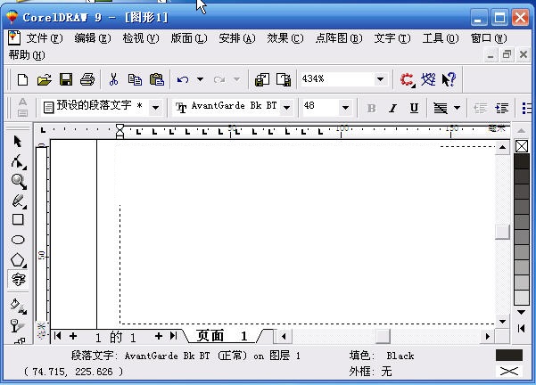The image size is (536, 385).
Task: Click the Export icon
Action: [284, 79]
